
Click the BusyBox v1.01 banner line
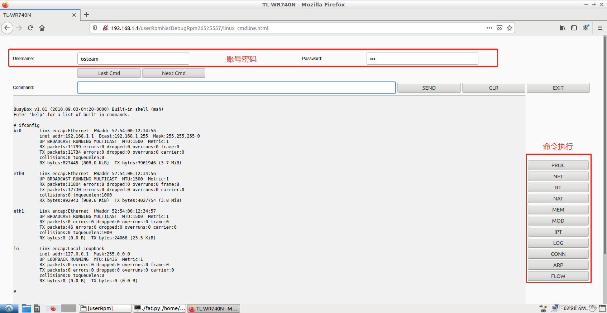[89, 109]
